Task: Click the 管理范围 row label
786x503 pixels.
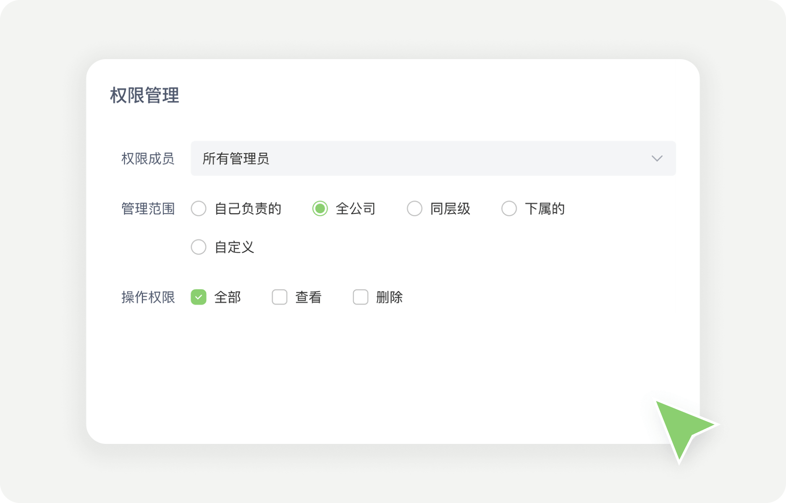Action: (x=148, y=208)
